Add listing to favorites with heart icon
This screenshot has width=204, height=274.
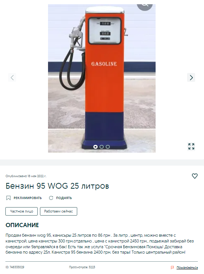[194, 176]
